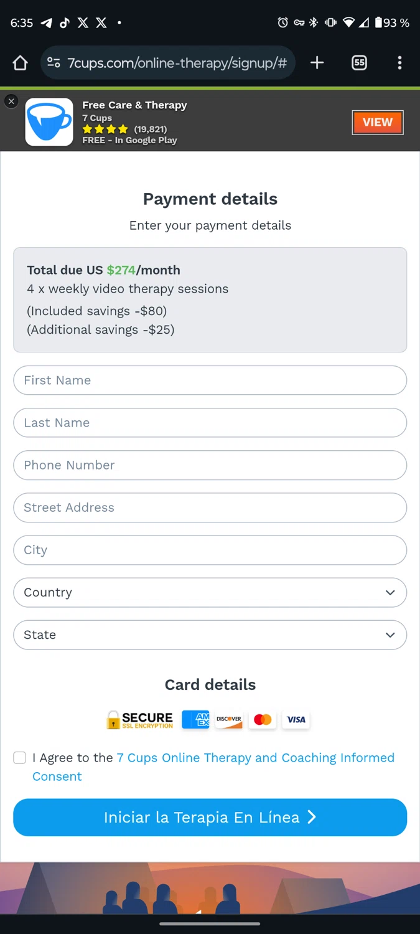Image resolution: width=420 pixels, height=934 pixels.
Task: Expand the State dropdown
Action: (x=210, y=635)
